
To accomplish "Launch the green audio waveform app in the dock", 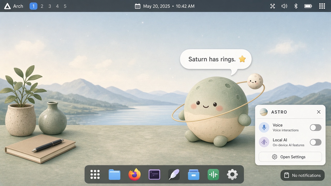I will (x=213, y=174).
